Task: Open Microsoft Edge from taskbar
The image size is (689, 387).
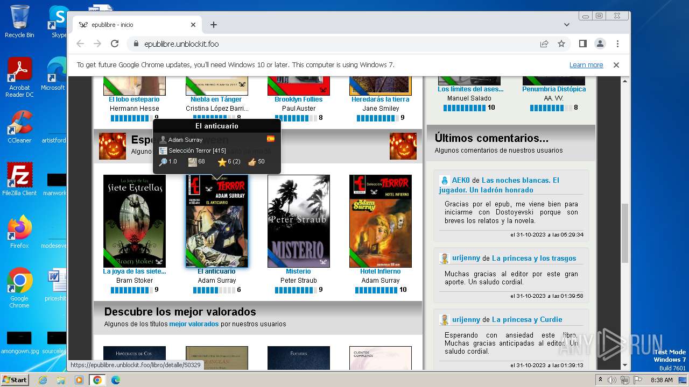Action: click(x=115, y=380)
